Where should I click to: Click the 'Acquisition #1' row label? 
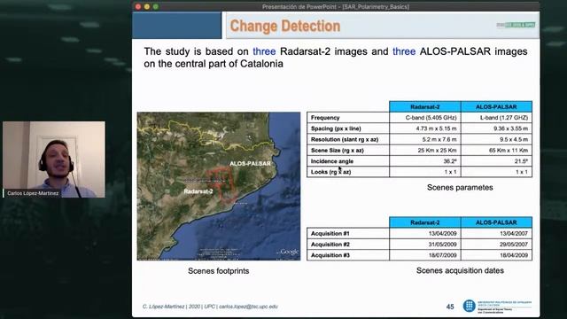coord(330,233)
